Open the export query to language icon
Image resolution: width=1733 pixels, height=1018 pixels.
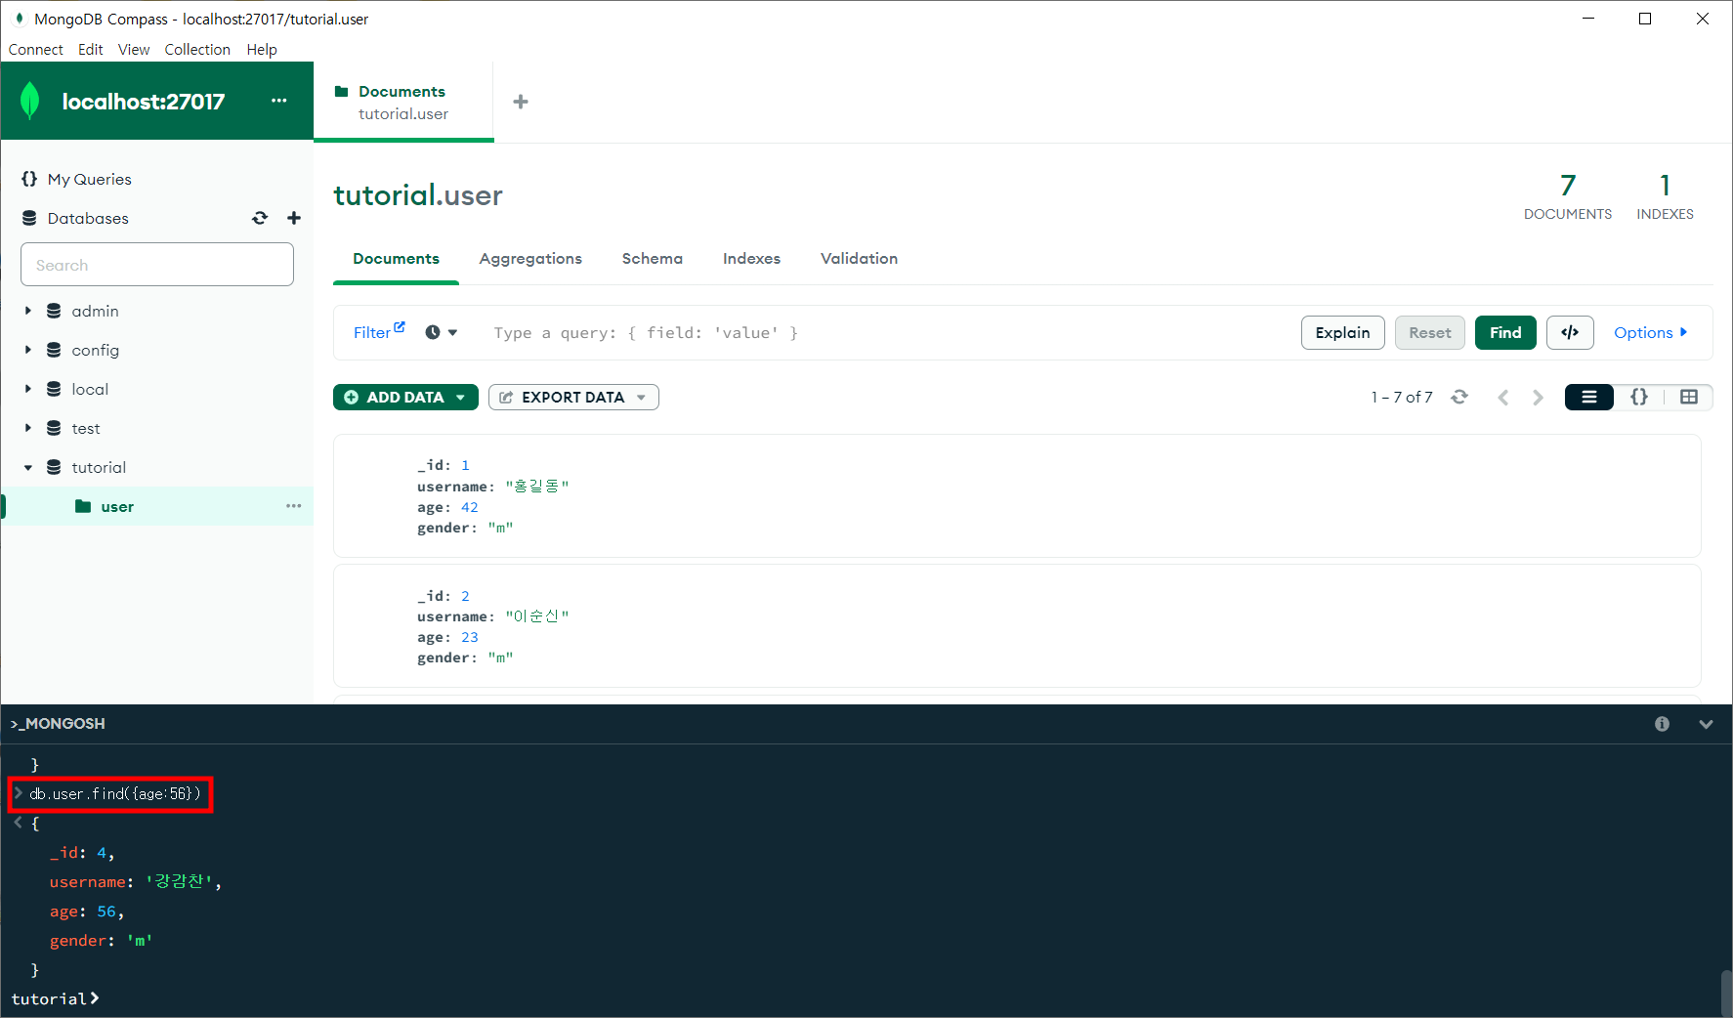pyautogui.click(x=1570, y=332)
